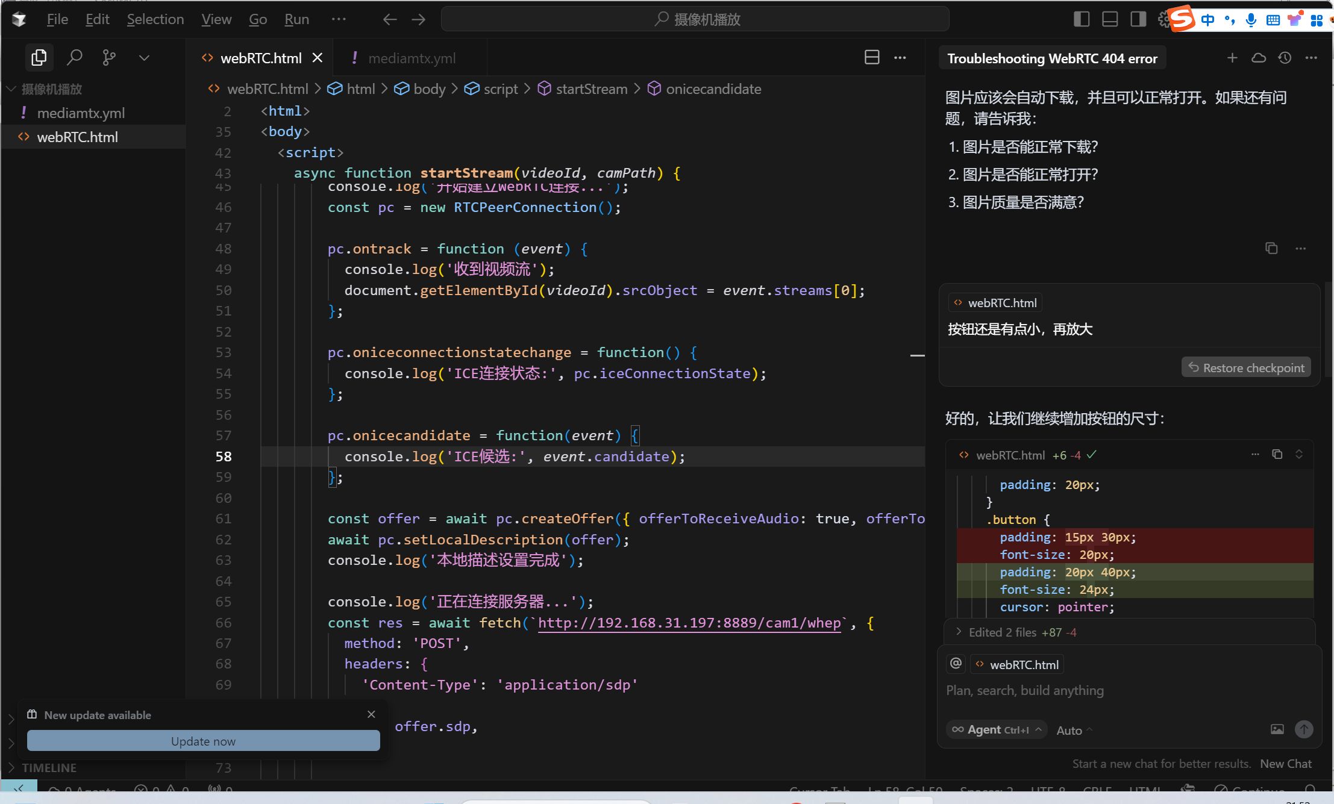Expand the TIMELINE section
The image size is (1334, 804).
49,768
